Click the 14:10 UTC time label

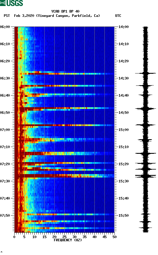[x=123, y=44]
